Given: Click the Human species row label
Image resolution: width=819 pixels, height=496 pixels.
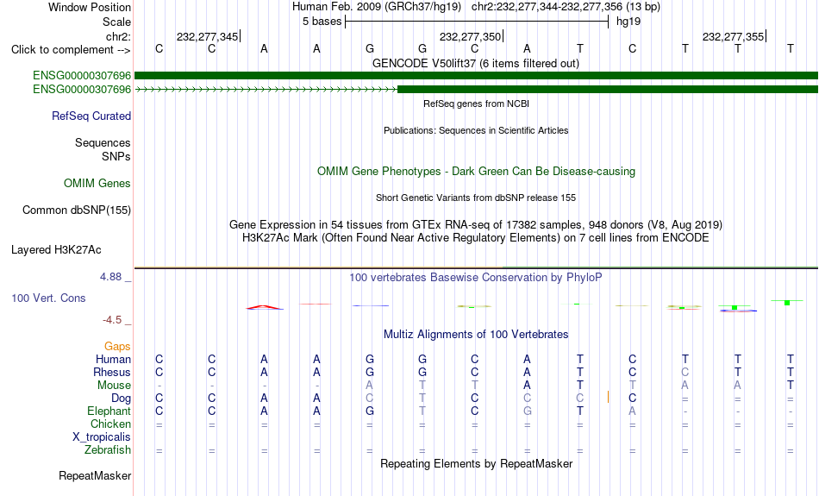Looking at the screenshot, I should (113, 359).
